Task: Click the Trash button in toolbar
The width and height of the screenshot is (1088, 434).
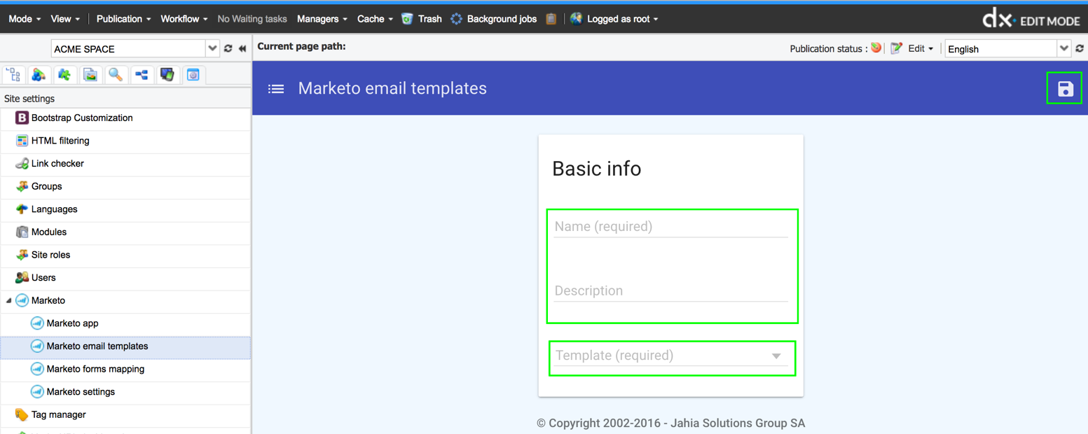Action: click(422, 19)
